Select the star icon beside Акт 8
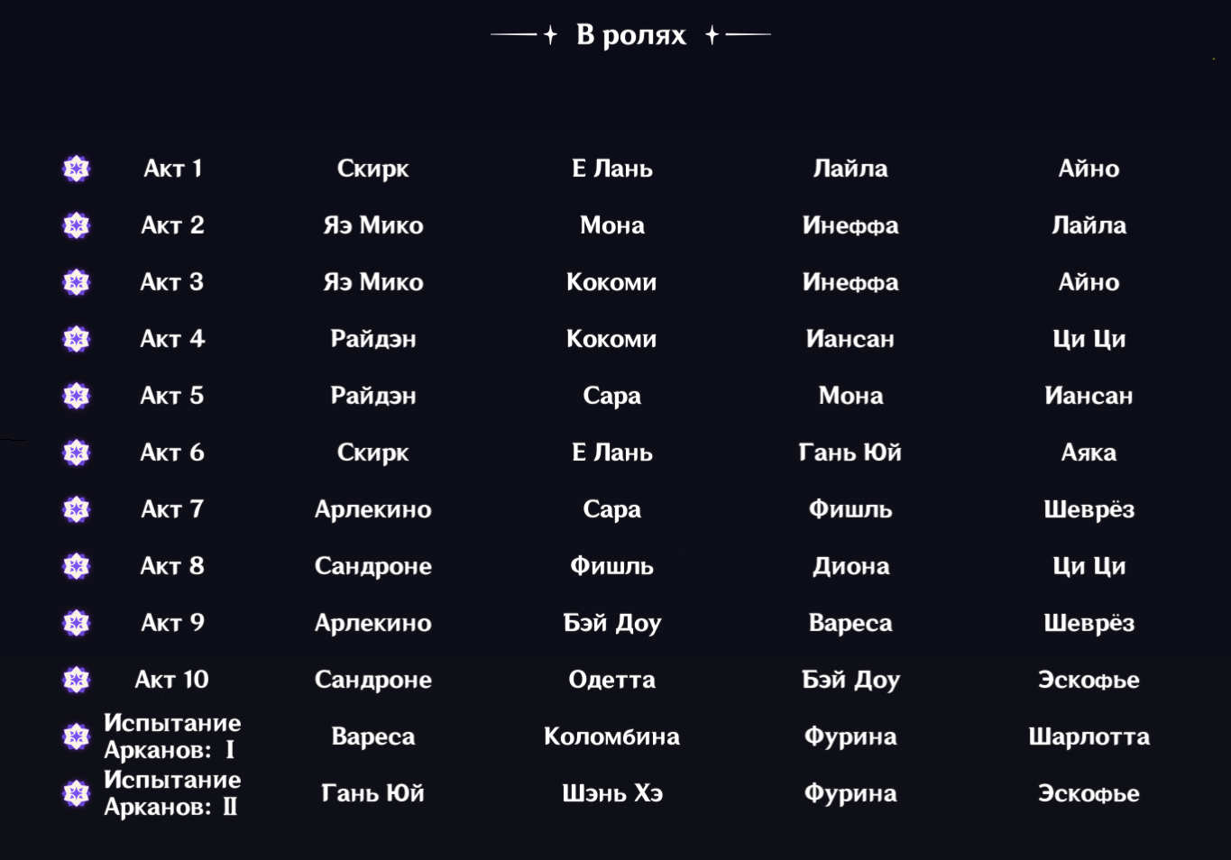 (77, 566)
